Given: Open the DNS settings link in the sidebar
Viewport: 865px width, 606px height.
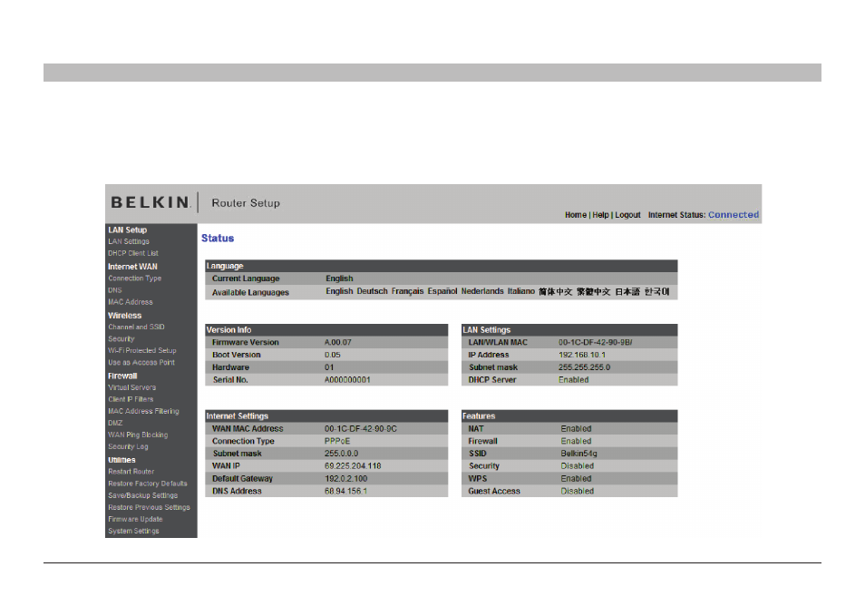Looking at the screenshot, I should tap(115, 290).
